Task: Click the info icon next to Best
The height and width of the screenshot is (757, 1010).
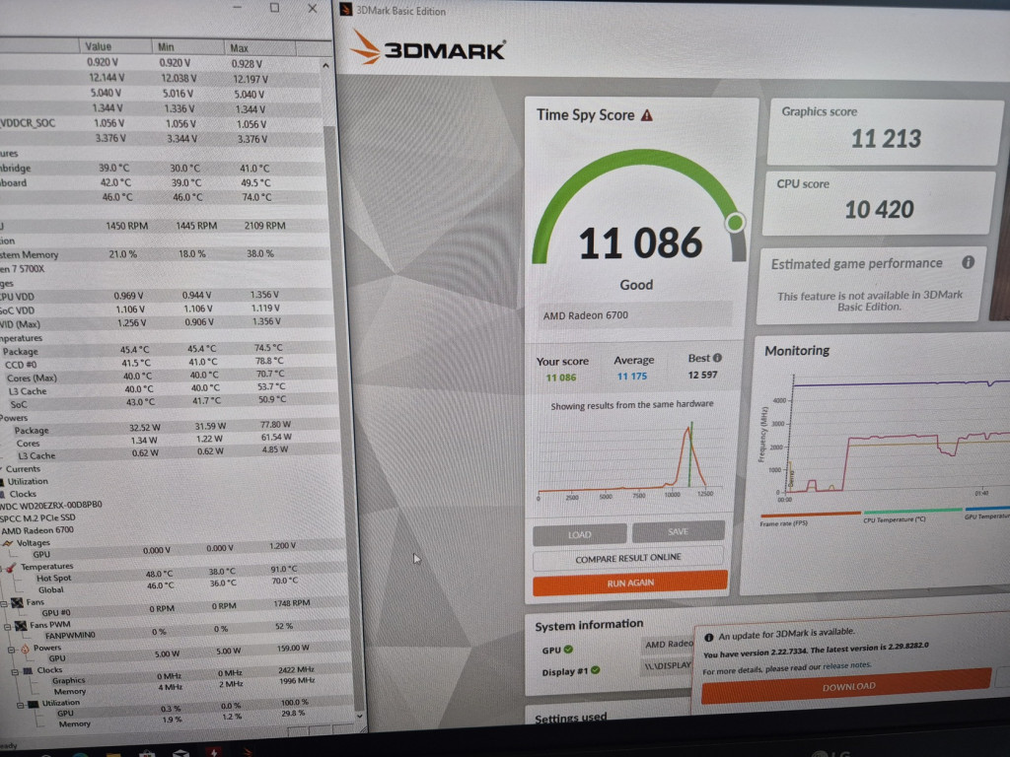Action: click(x=717, y=358)
